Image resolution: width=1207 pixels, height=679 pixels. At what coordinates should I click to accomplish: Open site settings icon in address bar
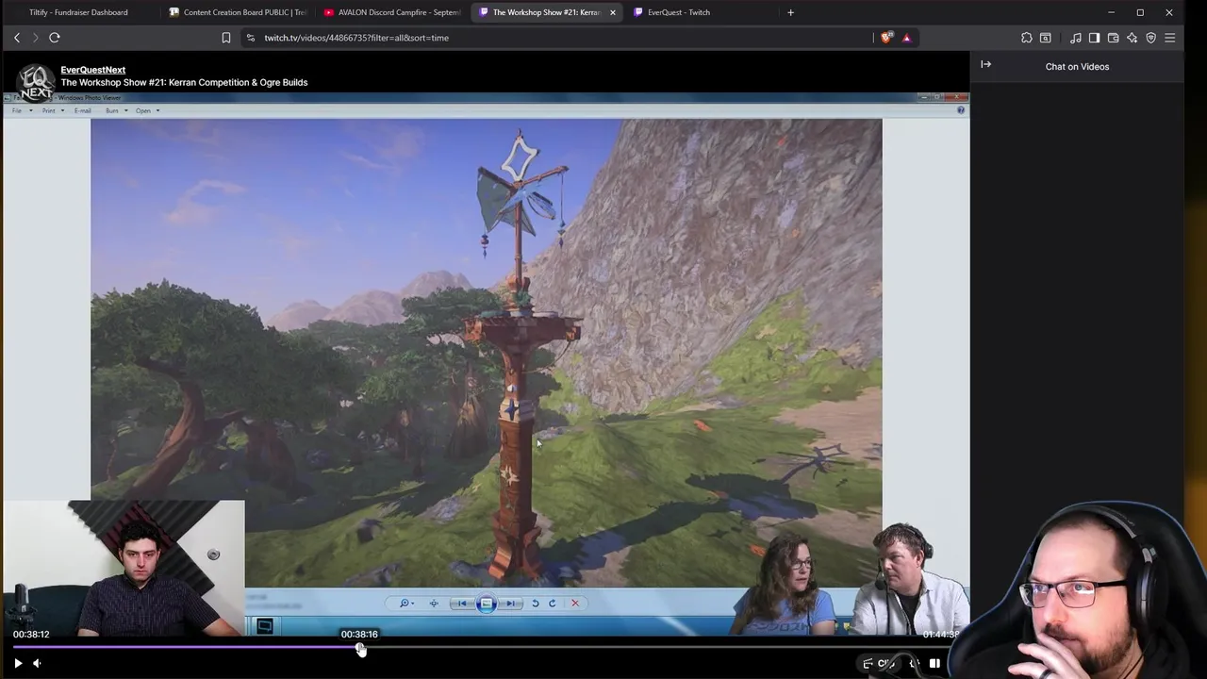[250, 38]
